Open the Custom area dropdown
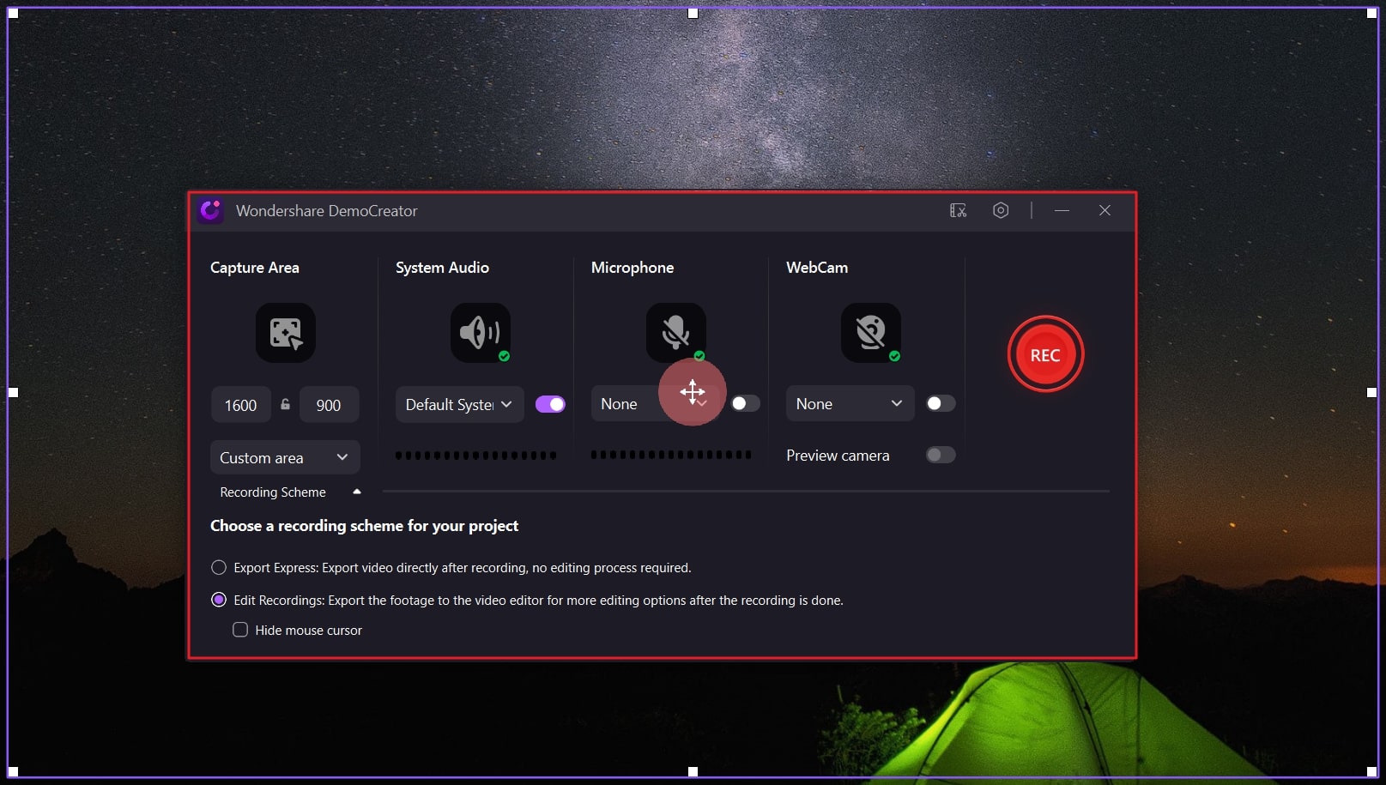Screen dimensions: 1386x785 [285, 457]
